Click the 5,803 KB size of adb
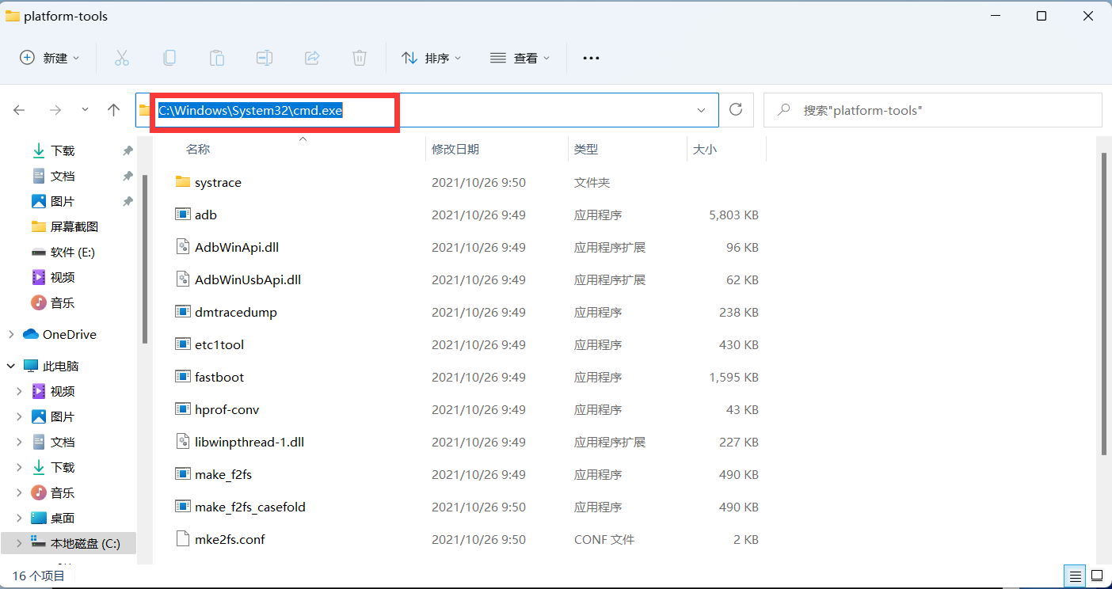 pos(734,215)
